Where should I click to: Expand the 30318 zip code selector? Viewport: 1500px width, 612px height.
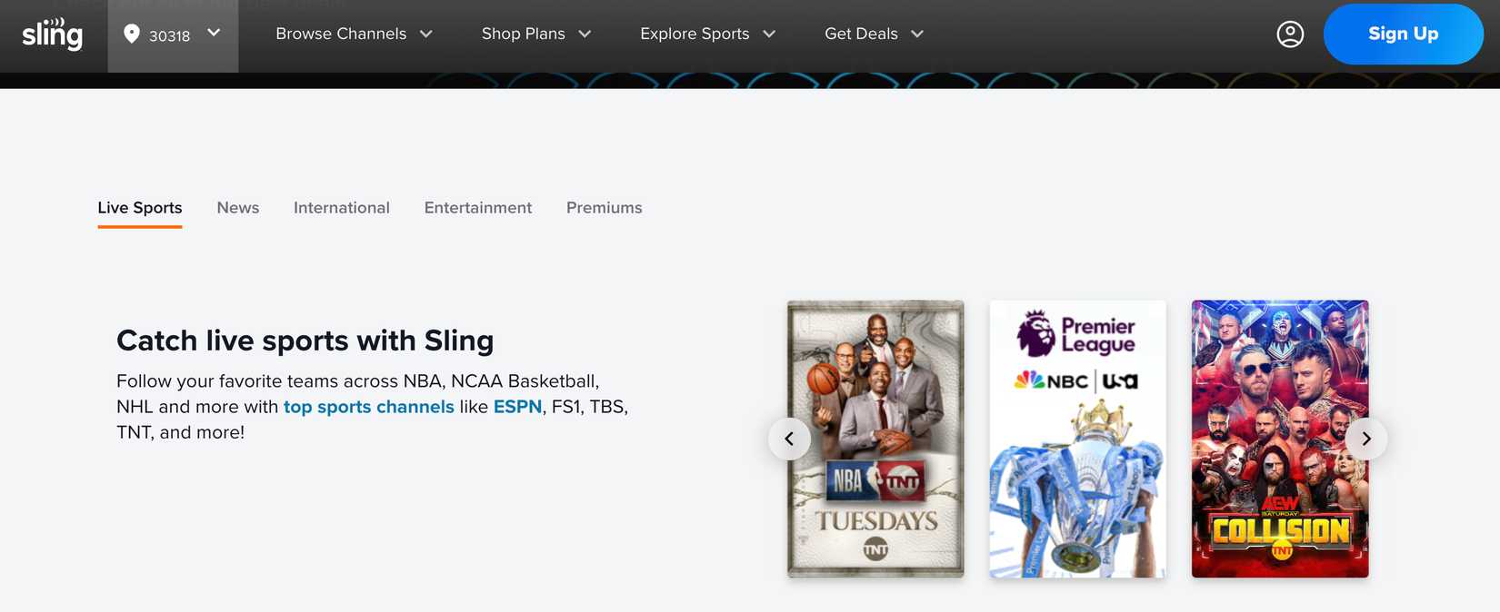tap(173, 35)
